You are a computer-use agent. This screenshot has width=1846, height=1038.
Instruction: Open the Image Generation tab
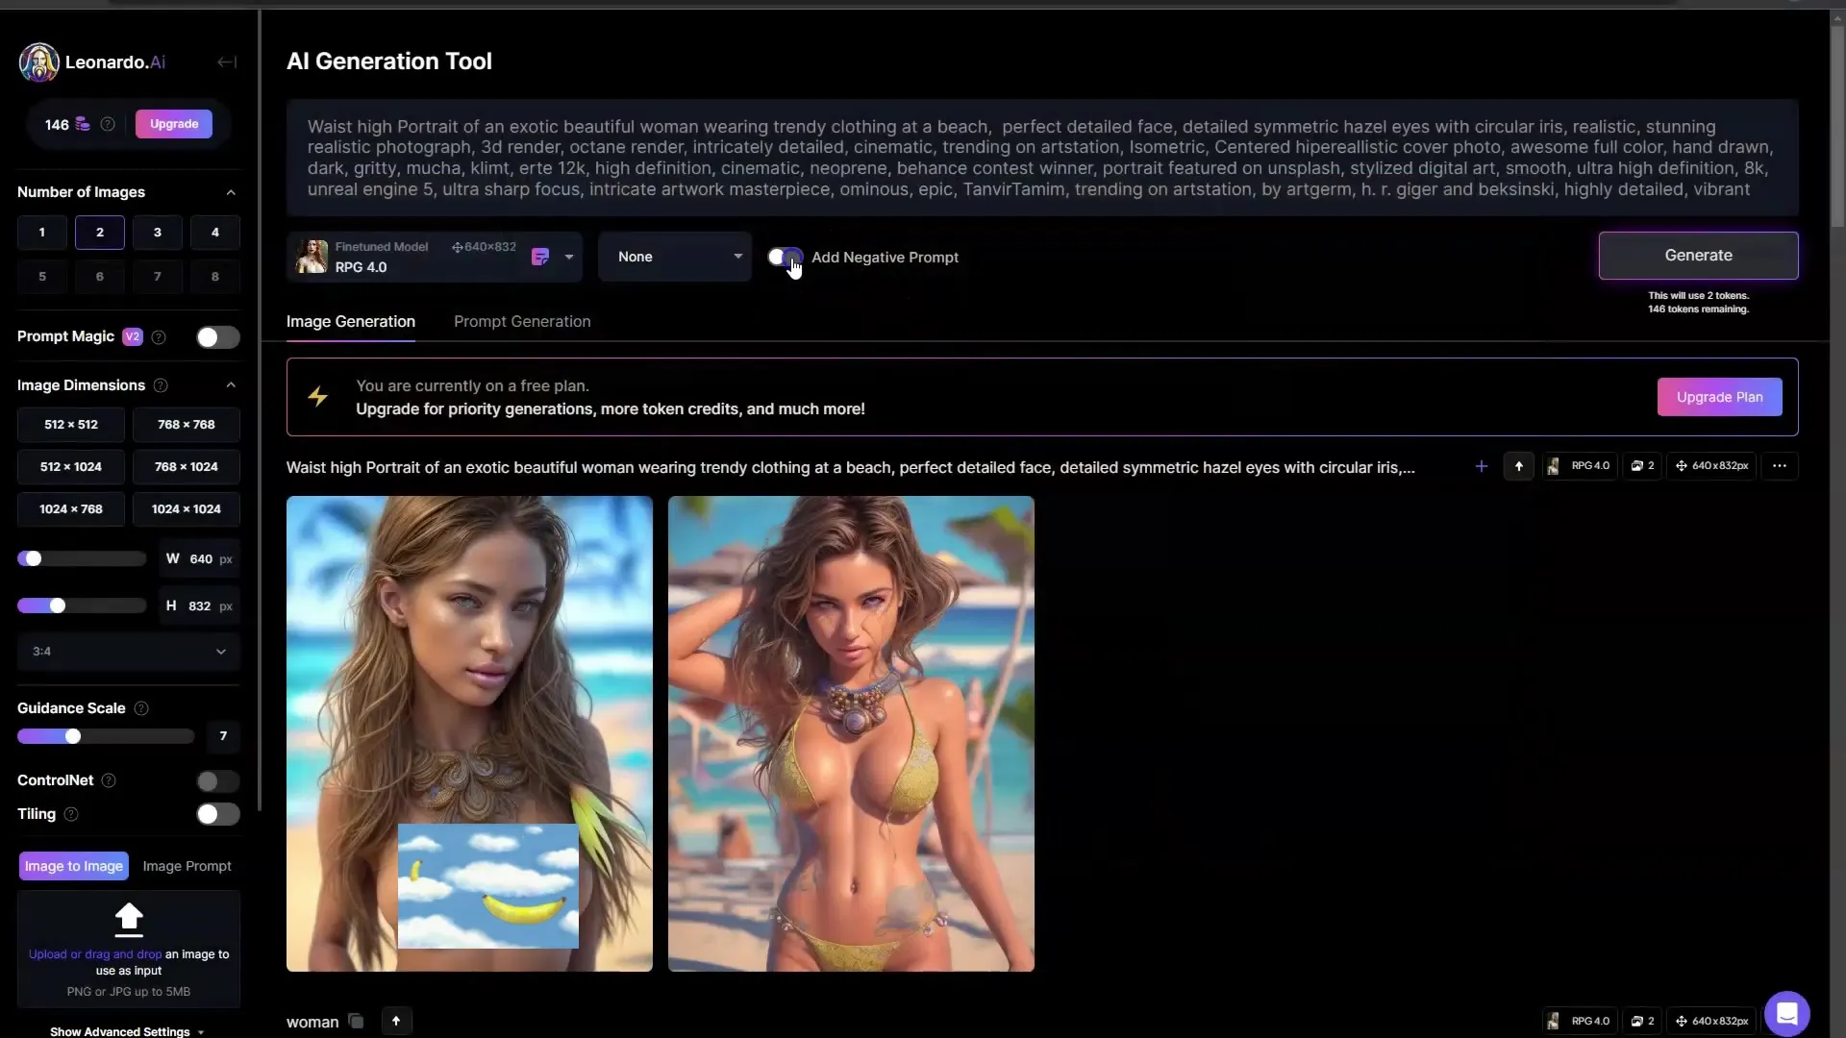click(350, 321)
